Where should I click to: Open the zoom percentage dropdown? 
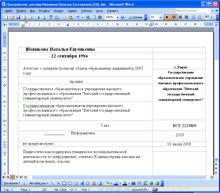click(x=118, y=17)
